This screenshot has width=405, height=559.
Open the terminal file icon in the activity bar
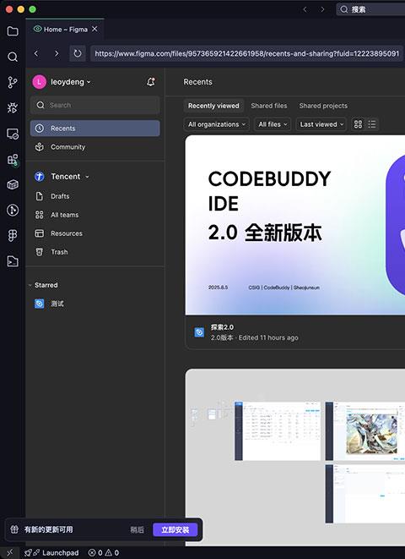[13, 261]
